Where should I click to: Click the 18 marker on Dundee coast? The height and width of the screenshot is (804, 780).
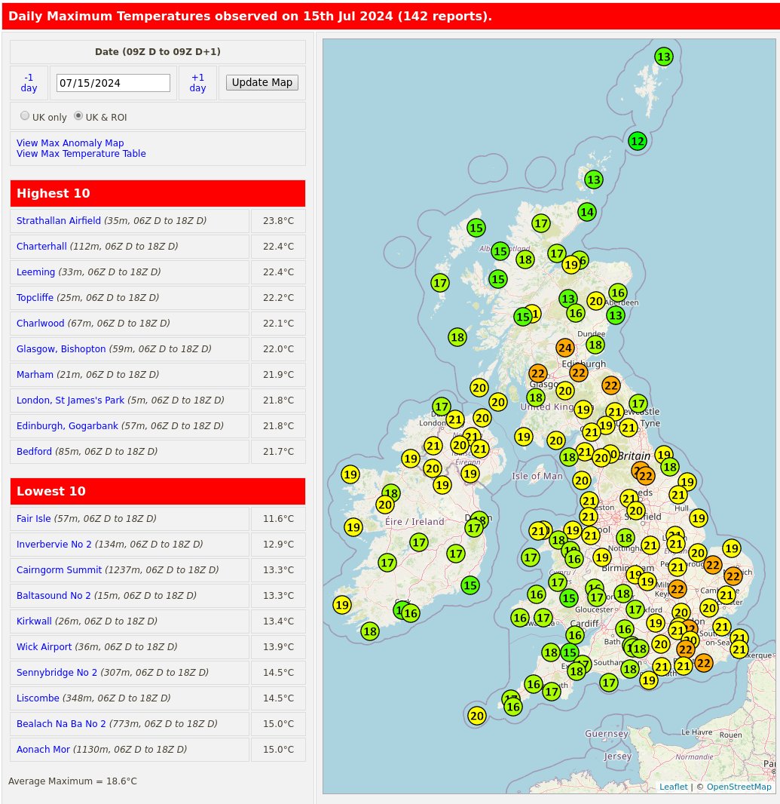coord(595,345)
